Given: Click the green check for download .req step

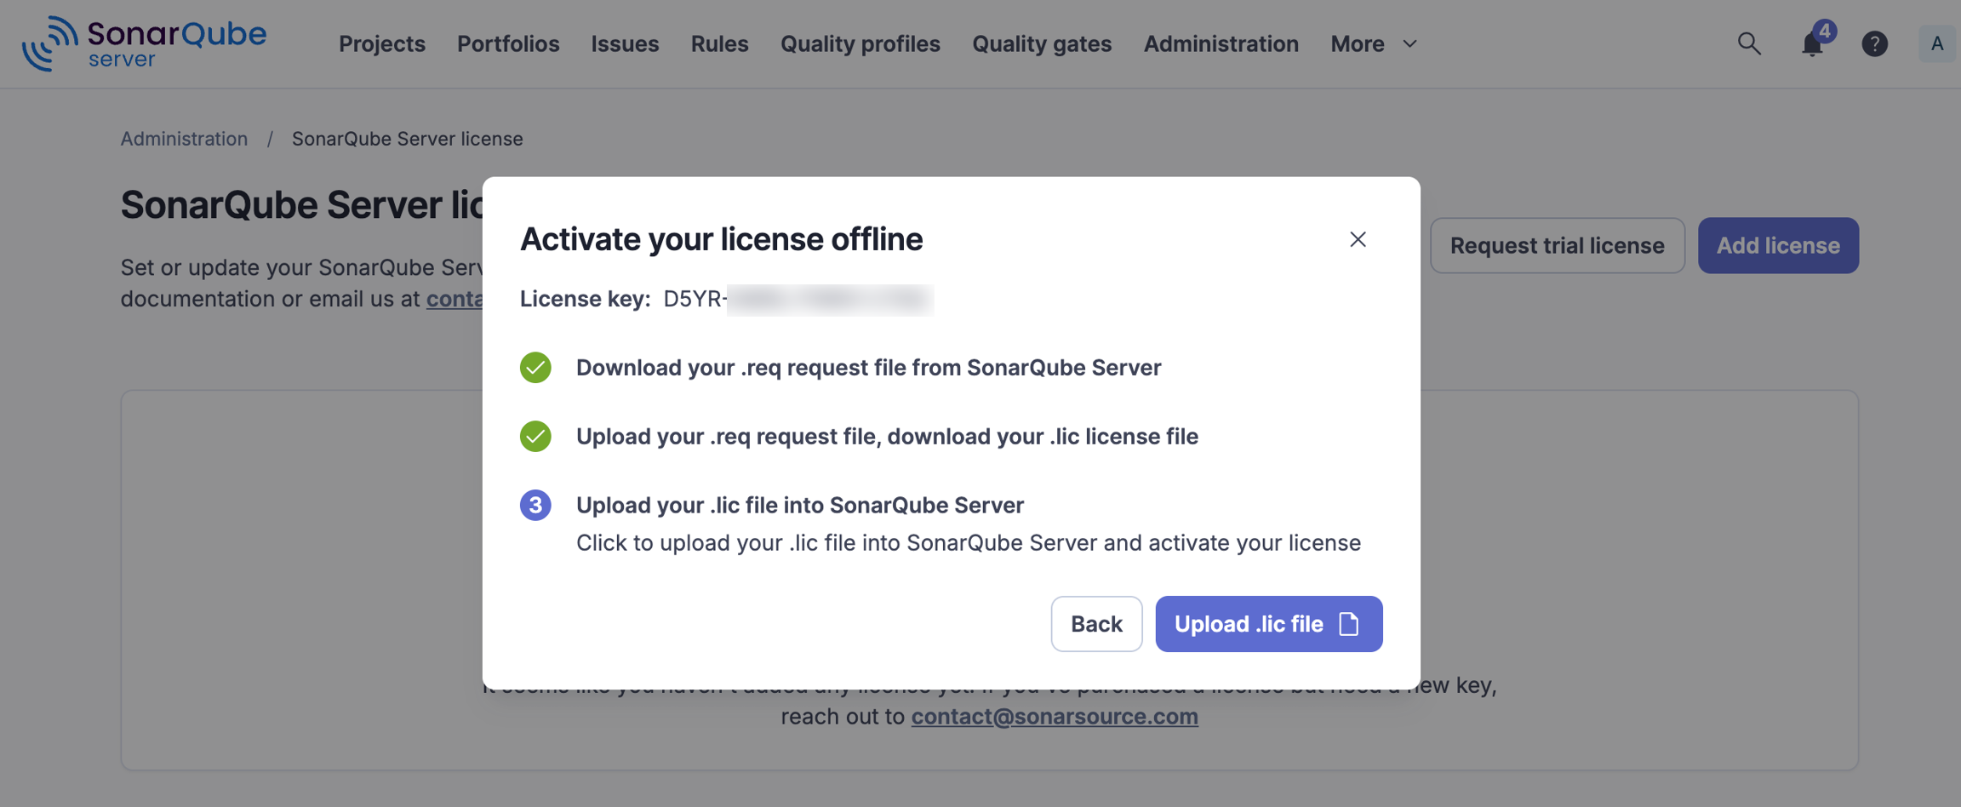Looking at the screenshot, I should tap(535, 368).
